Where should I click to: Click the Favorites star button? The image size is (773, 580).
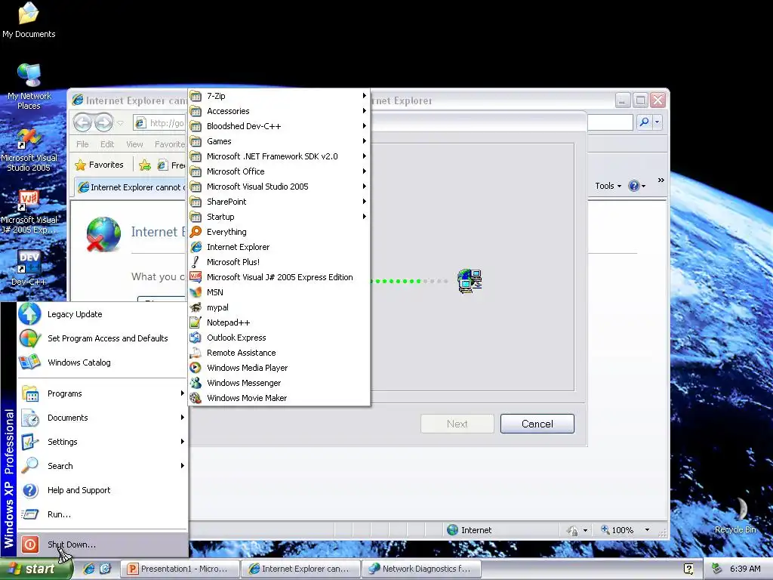click(100, 165)
